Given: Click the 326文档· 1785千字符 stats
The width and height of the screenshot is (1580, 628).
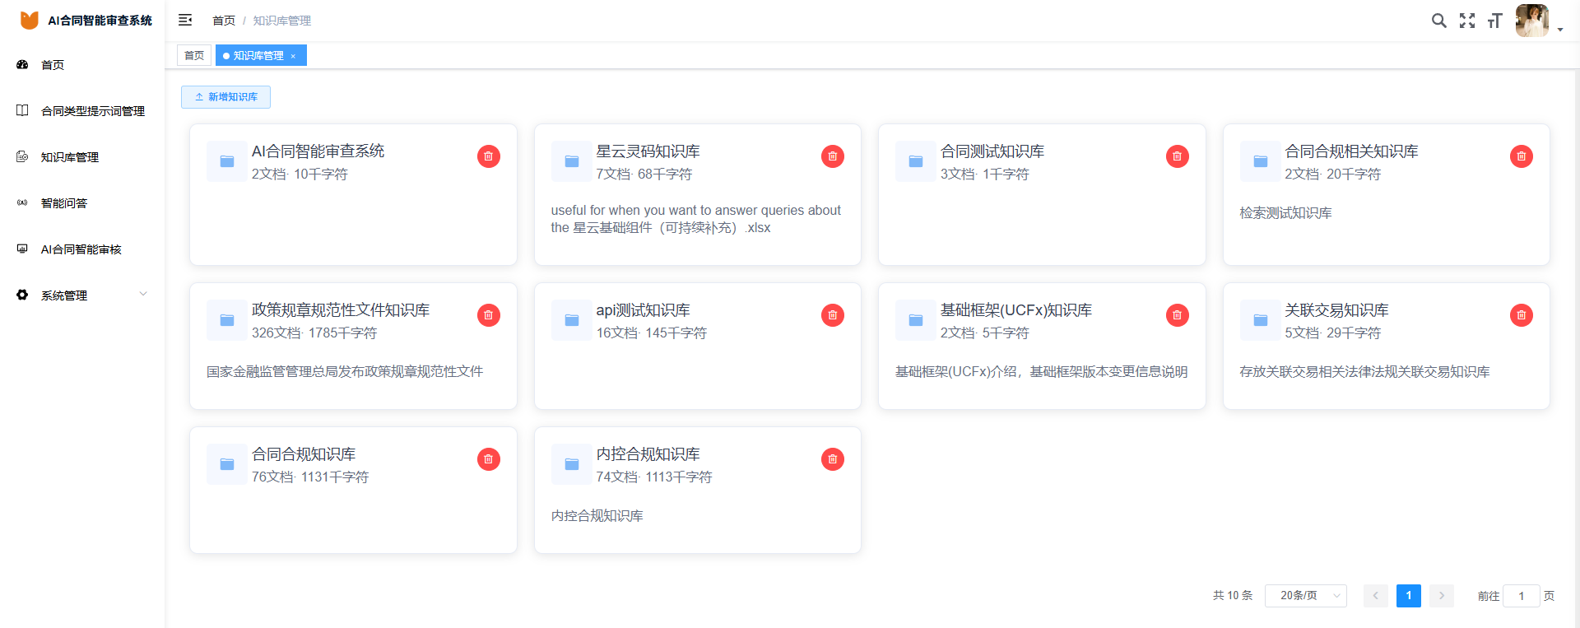Looking at the screenshot, I should pyautogui.click(x=314, y=333).
